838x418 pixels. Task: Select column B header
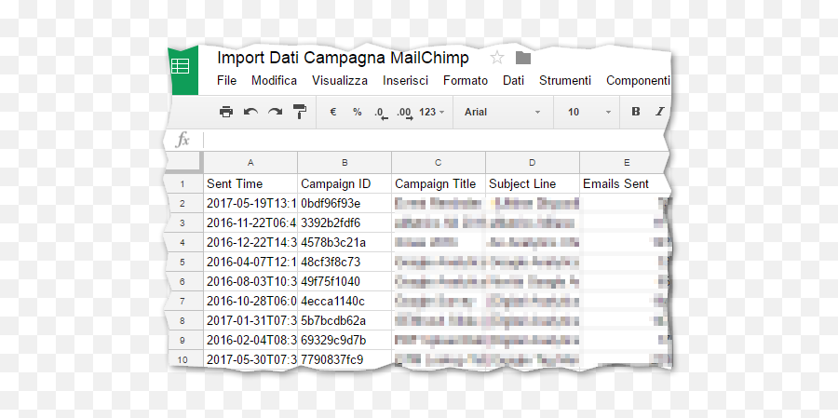(x=345, y=163)
